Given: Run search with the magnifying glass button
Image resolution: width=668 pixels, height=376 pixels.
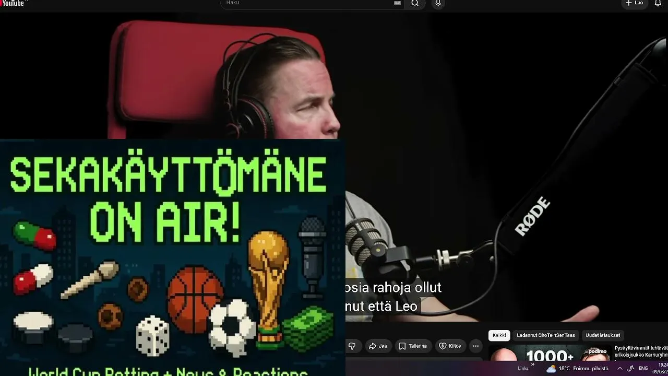Looking at the screenshot, I should pyautogui.click(x=415, y=3).
